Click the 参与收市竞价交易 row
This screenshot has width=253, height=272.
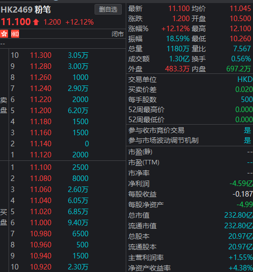(x=190, y=130)
